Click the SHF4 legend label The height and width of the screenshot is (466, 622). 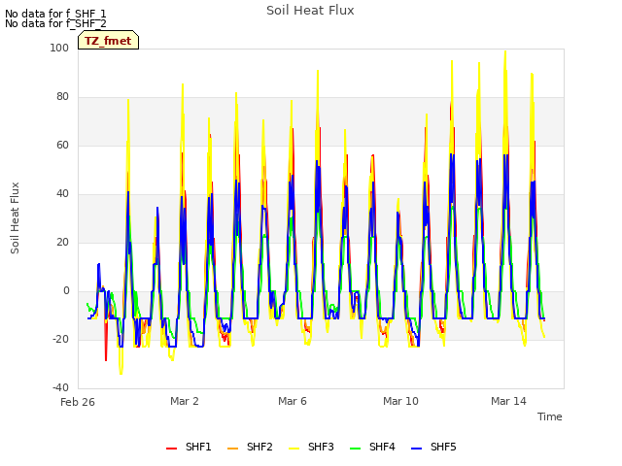[x=382, y=447]
